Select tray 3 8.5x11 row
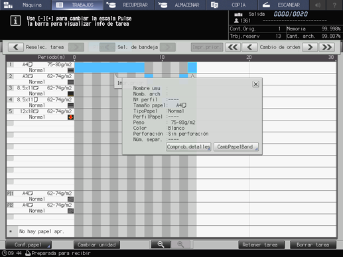Screen dimensions: 343x257 [x=40, y=91]
